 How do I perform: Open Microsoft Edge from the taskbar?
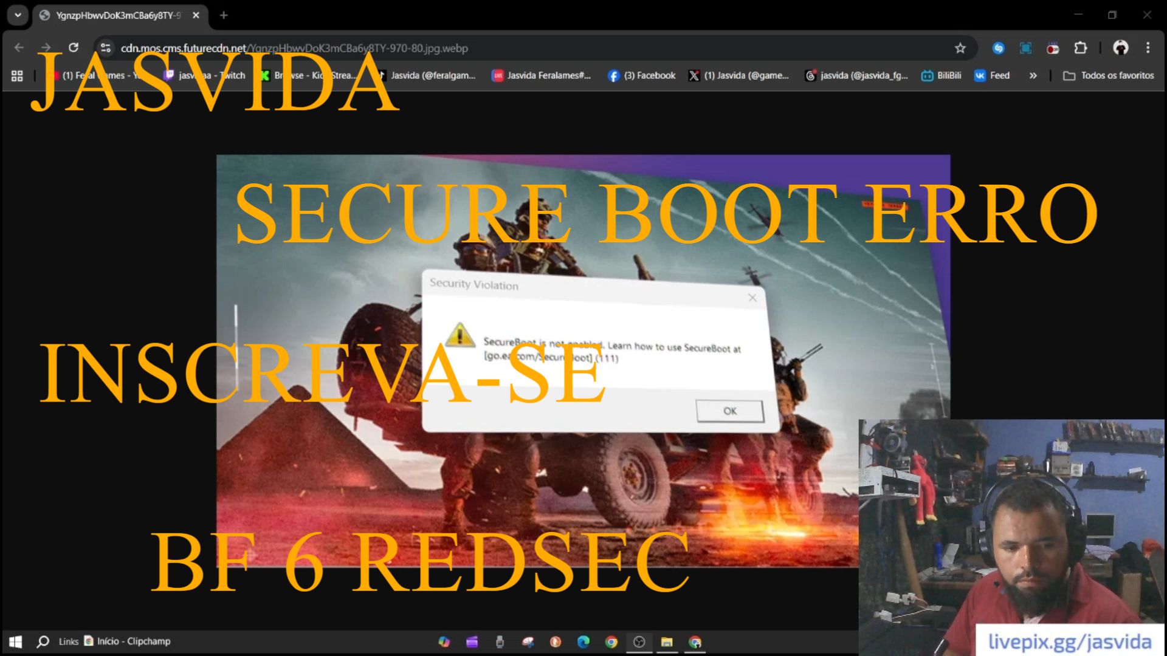(583, 642)
